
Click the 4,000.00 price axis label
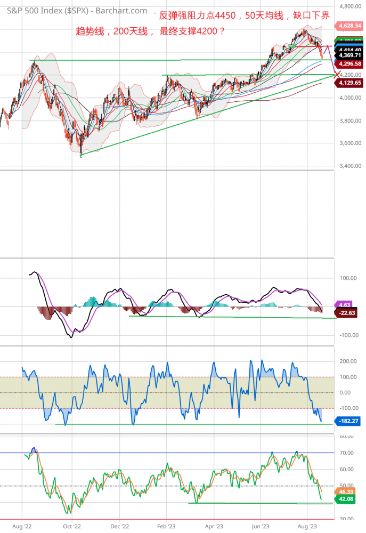click(x=351, y=98)
